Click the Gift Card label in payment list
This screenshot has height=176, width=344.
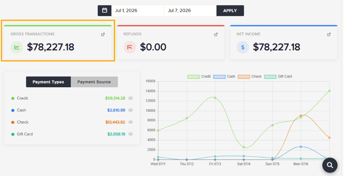point(25,134)
